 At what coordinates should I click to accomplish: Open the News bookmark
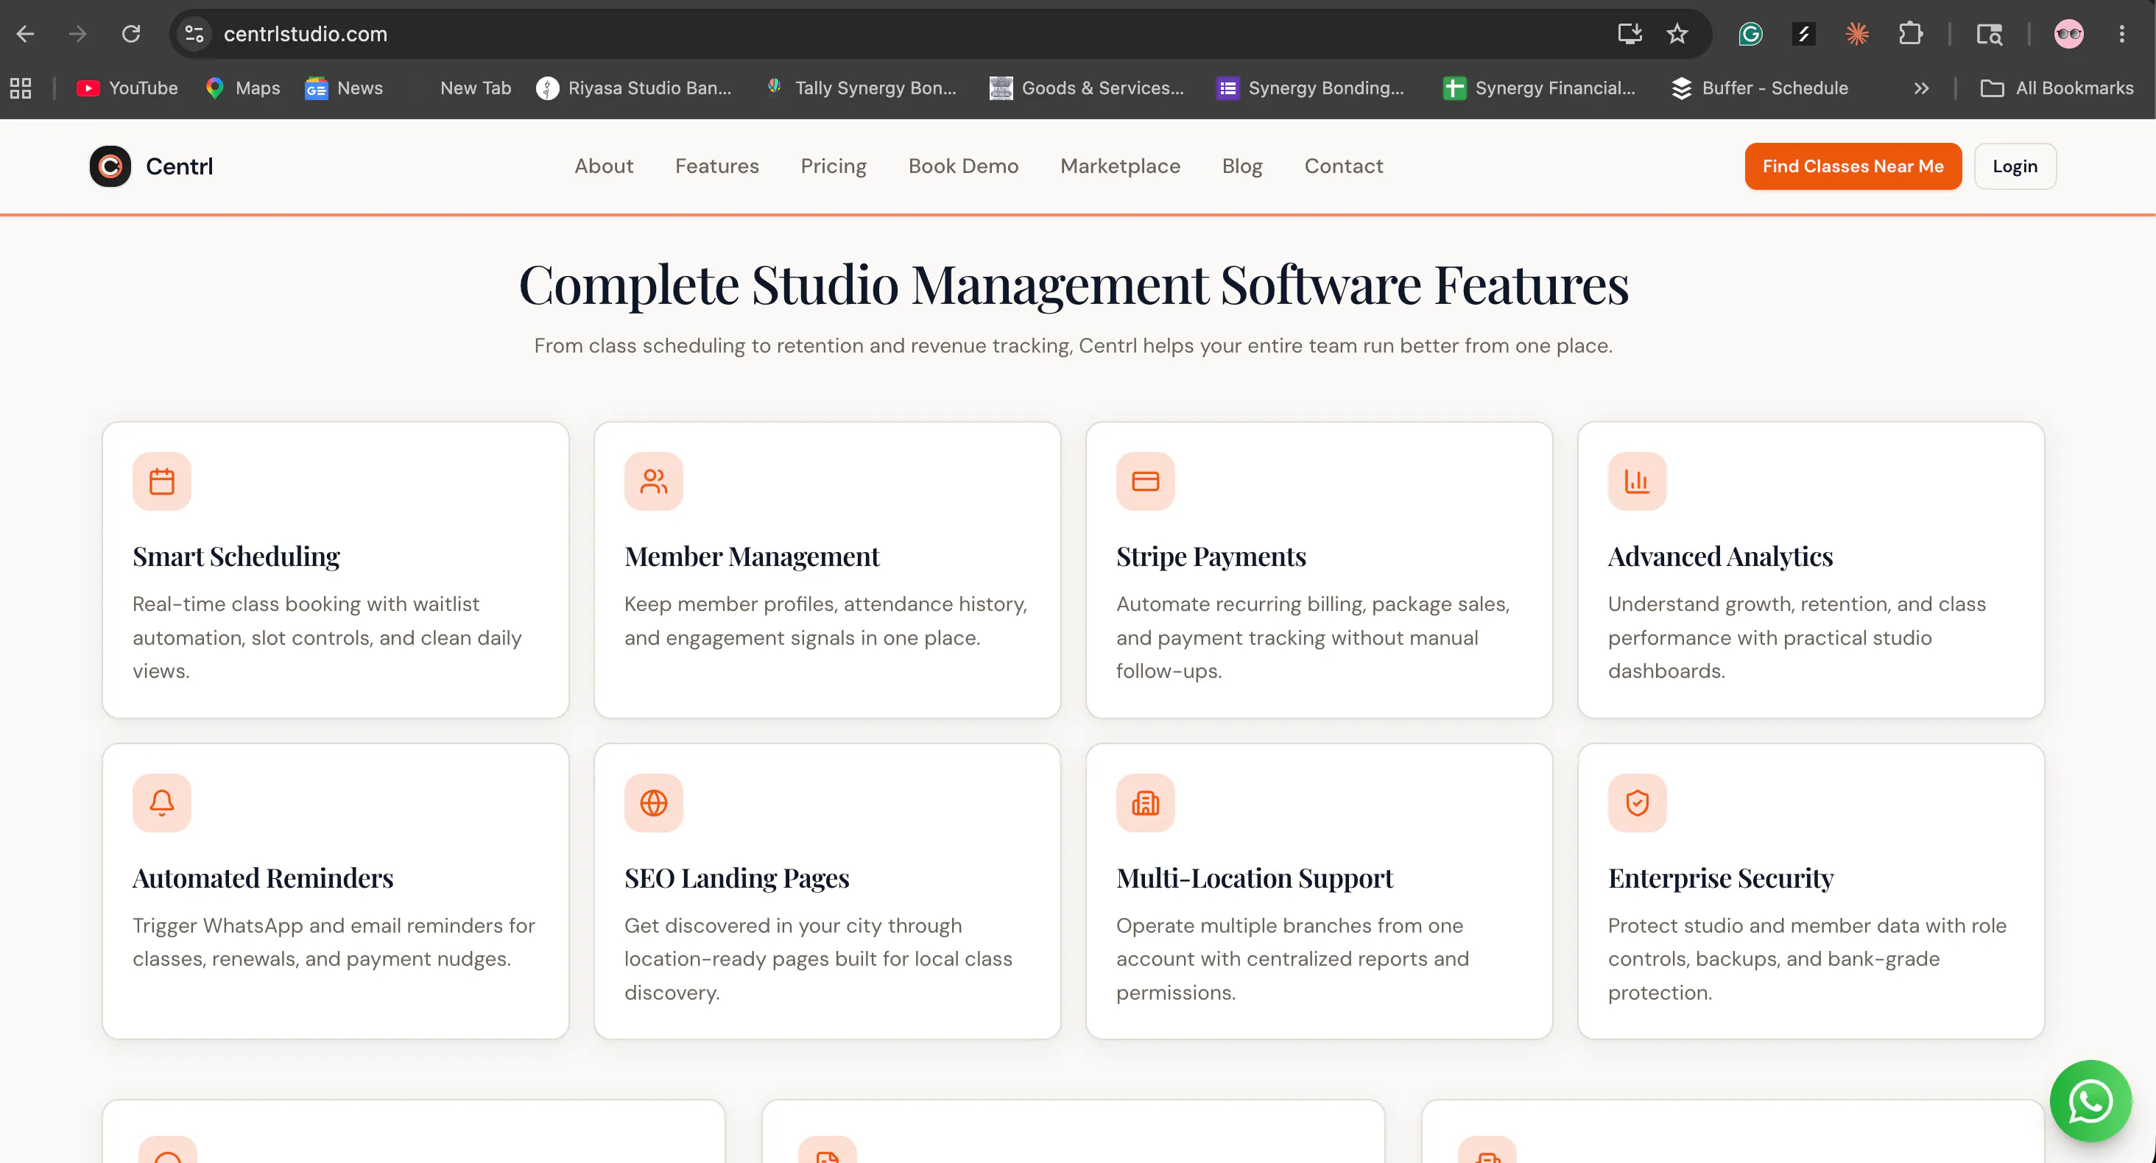344,88
